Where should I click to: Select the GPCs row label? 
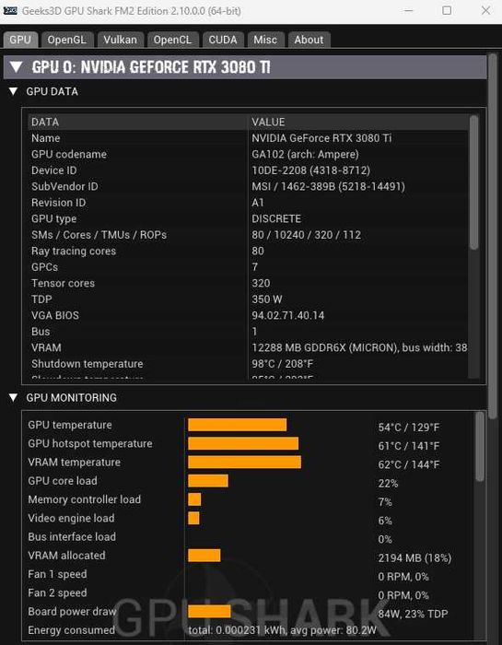(44, 267)
